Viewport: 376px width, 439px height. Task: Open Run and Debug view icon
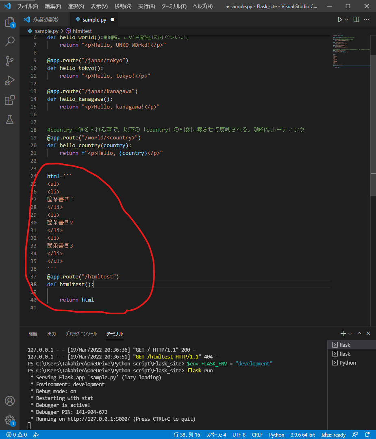pyautogui.click(x=9, y=80)
